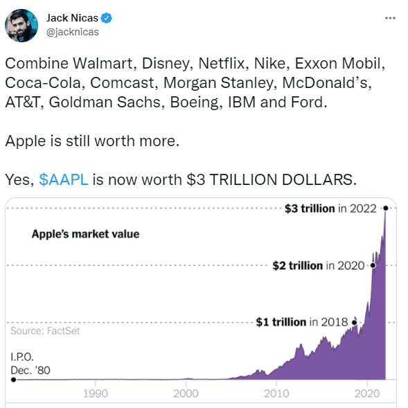Click the $3 trillion in 2022 label
Viewport: 408px width, 408px height.
coord(330,209)
